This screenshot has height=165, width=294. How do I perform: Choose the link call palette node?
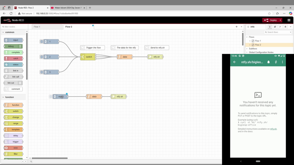pyautogui.click(x=13, y=77)
